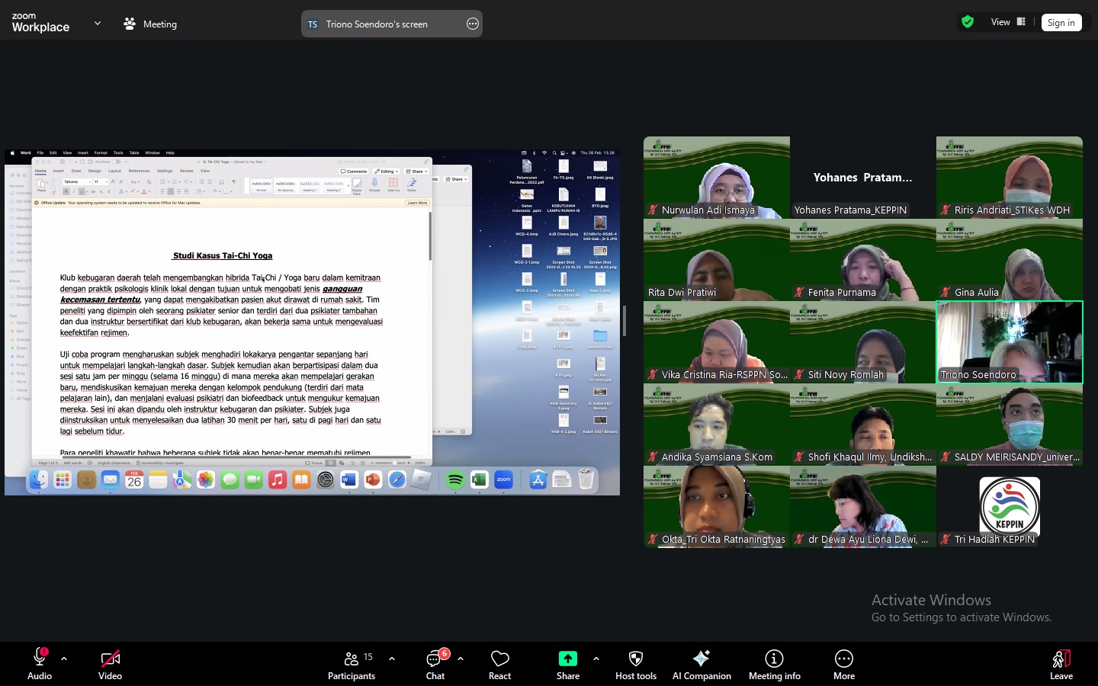1098x686 pixels.
Task: Open the Chat panel
Action: [x=435, y=663]
